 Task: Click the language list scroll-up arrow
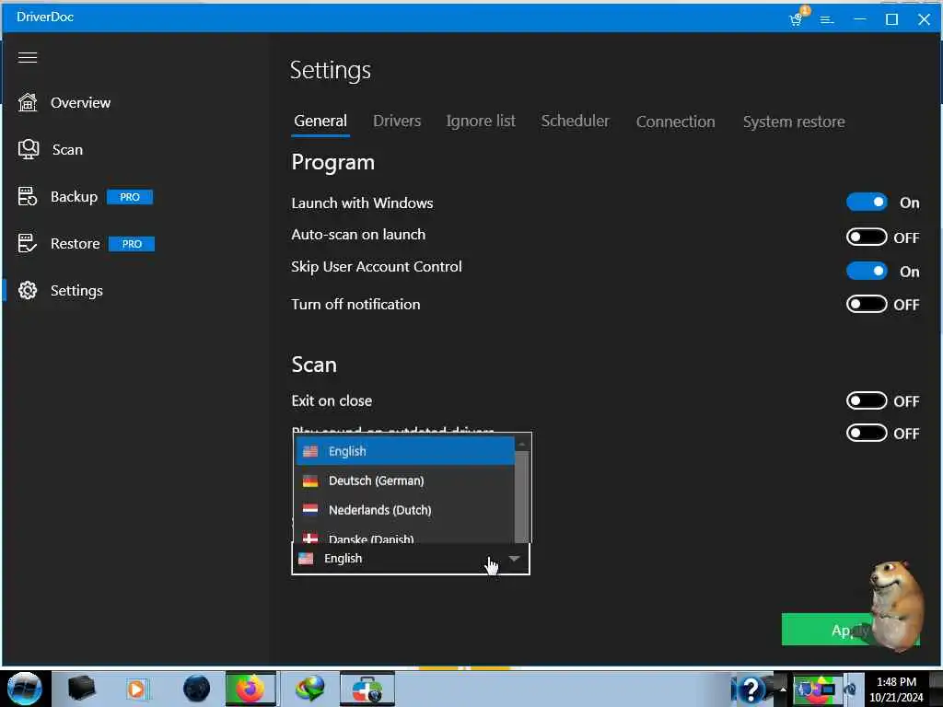[522, 444]
